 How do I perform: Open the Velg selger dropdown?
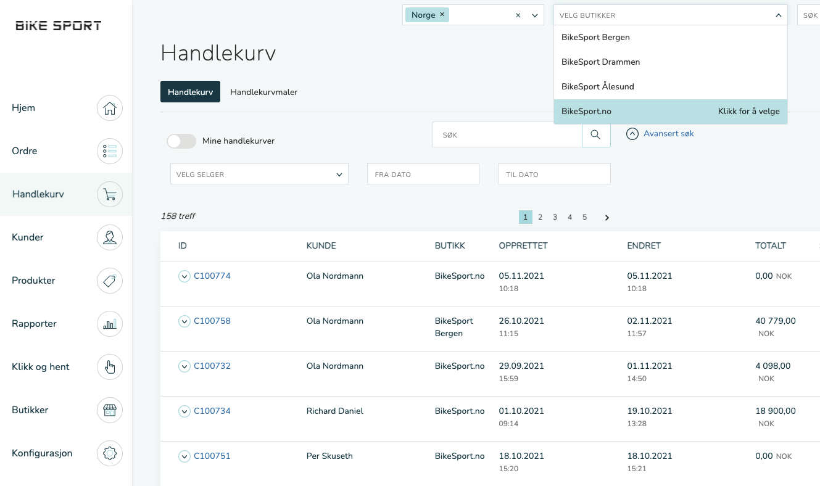tap(259, 175)
